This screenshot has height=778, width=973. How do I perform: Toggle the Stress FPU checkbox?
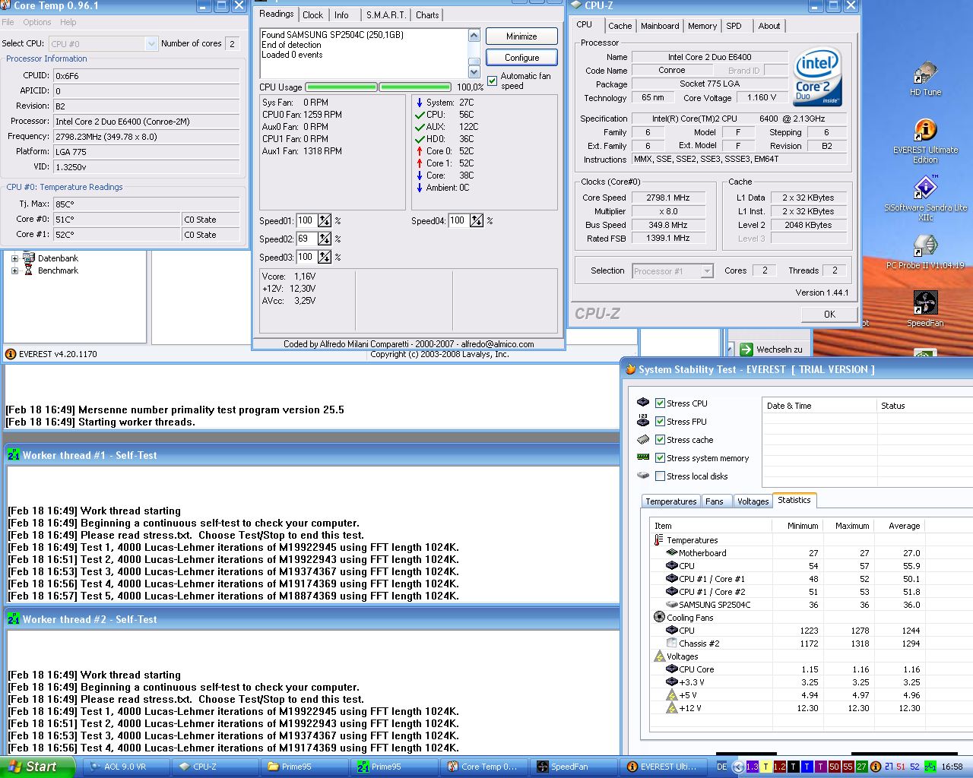click(660, 422)
